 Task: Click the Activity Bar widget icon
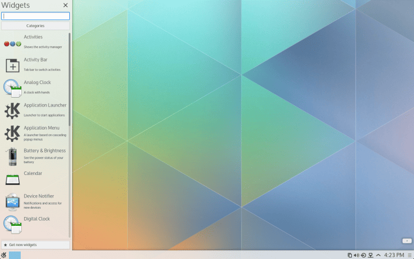12,65
